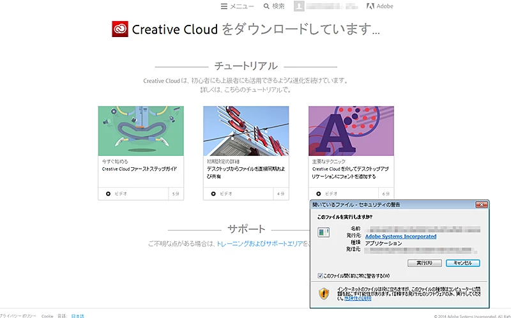Click the red Creative Cloud logo icon

tap(120, 29)
